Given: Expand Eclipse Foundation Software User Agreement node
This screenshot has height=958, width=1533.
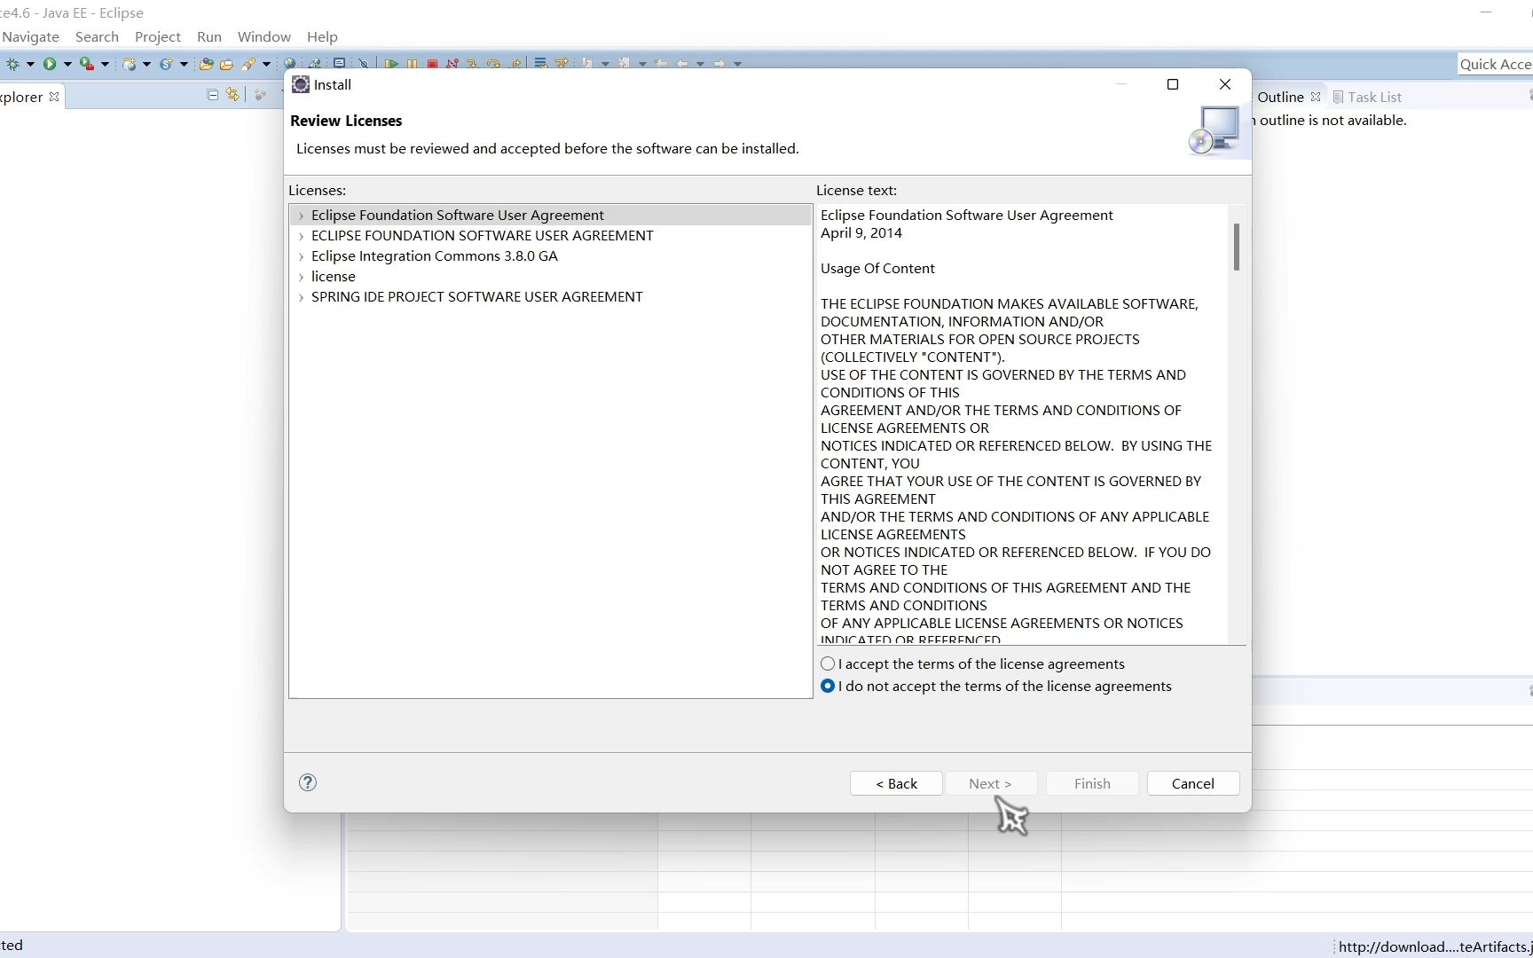Looking at the screenshot, I should [302, 216].
